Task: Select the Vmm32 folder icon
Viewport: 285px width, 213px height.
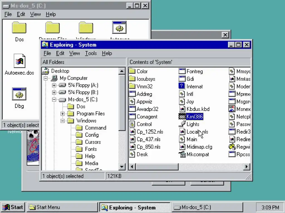Action: click(x=132, y=86)
